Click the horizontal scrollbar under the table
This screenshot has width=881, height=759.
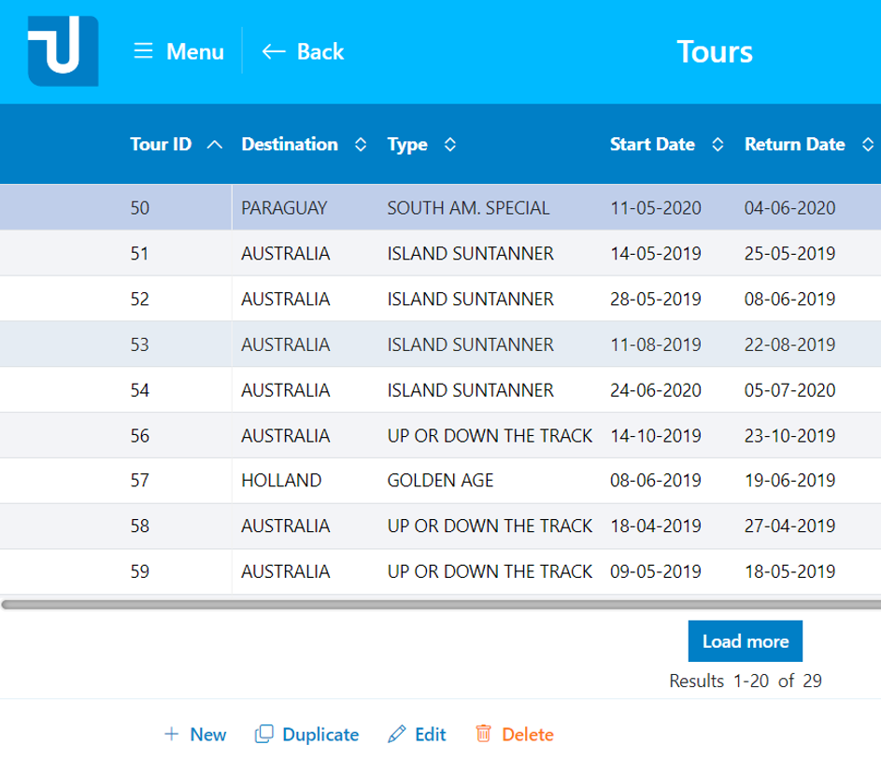(x=439, y=605)
